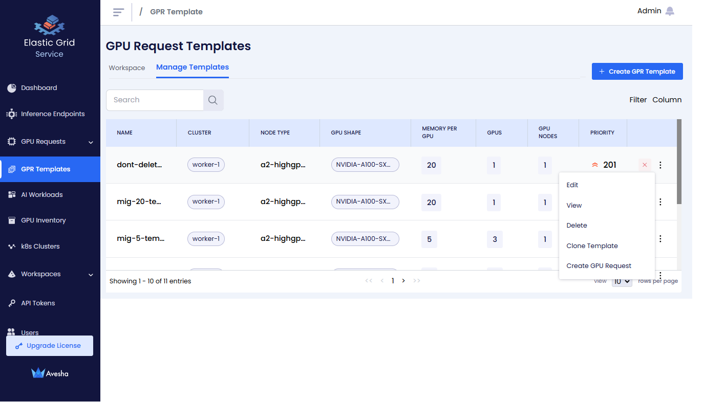Click the search magnifier icon

(213, 100)
